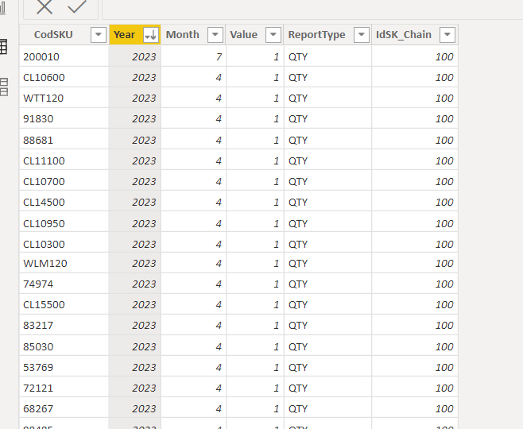Click cell with CodSKU CL15500
523x429 pixels.
coord(64,304)
